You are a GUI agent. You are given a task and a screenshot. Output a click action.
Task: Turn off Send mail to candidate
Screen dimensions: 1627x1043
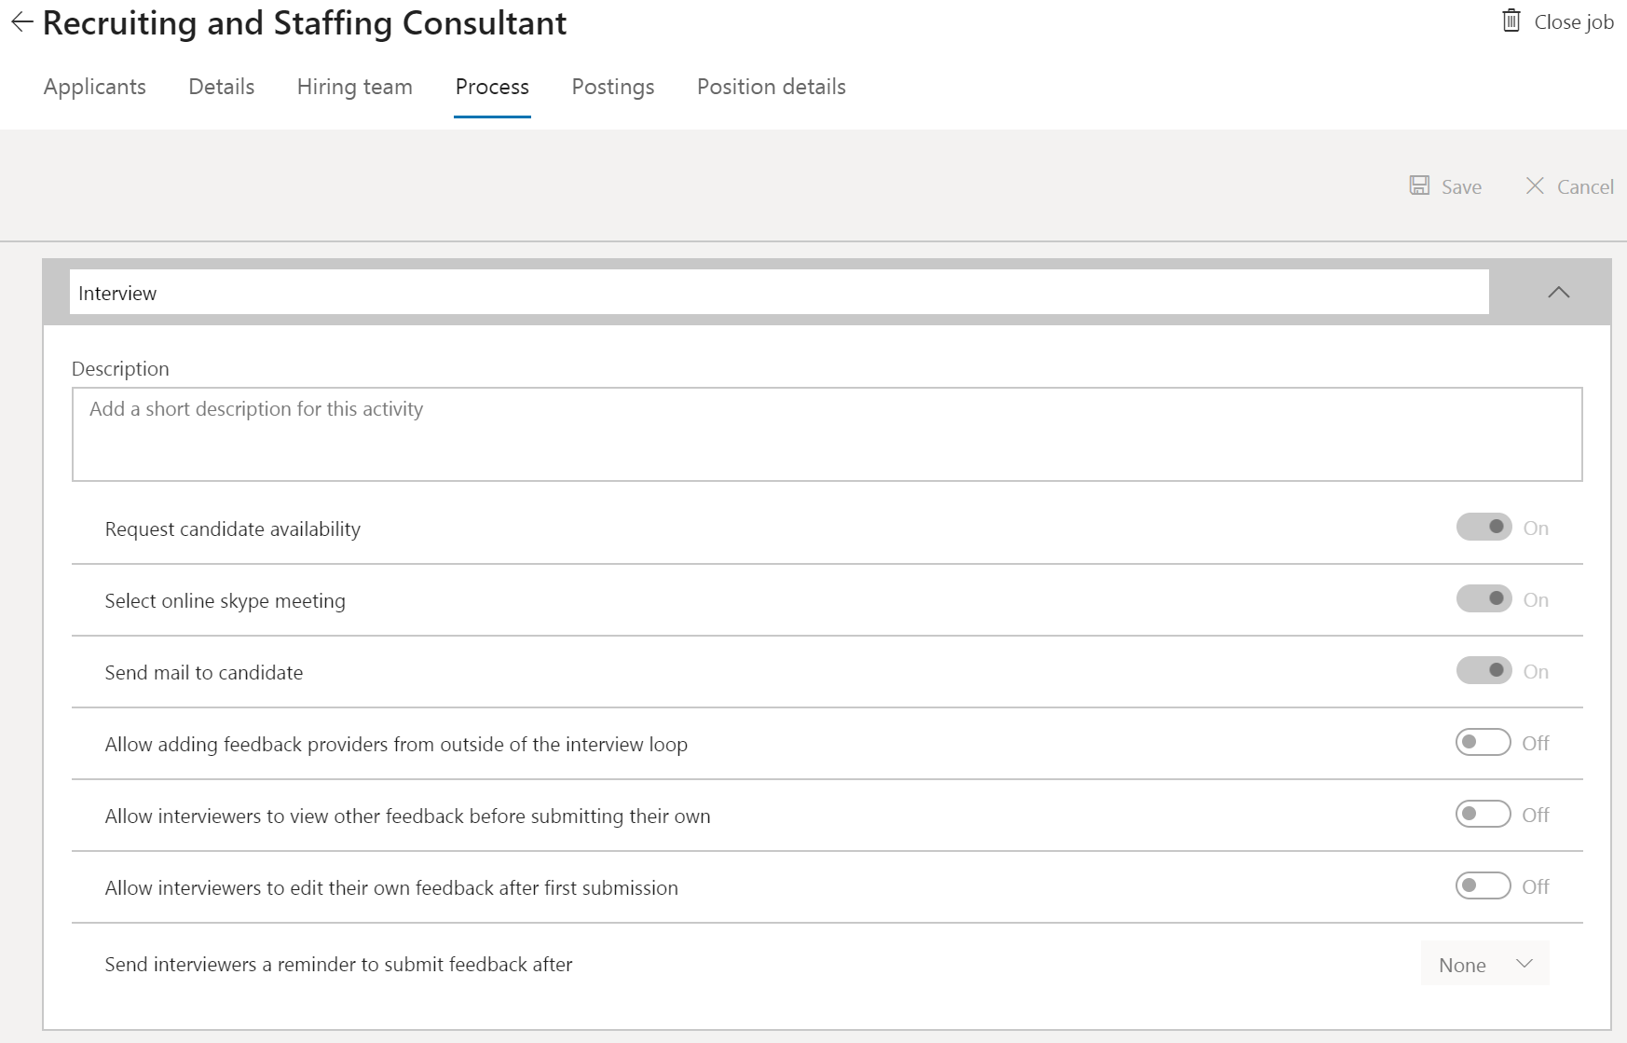click(x=1483, y=670)
